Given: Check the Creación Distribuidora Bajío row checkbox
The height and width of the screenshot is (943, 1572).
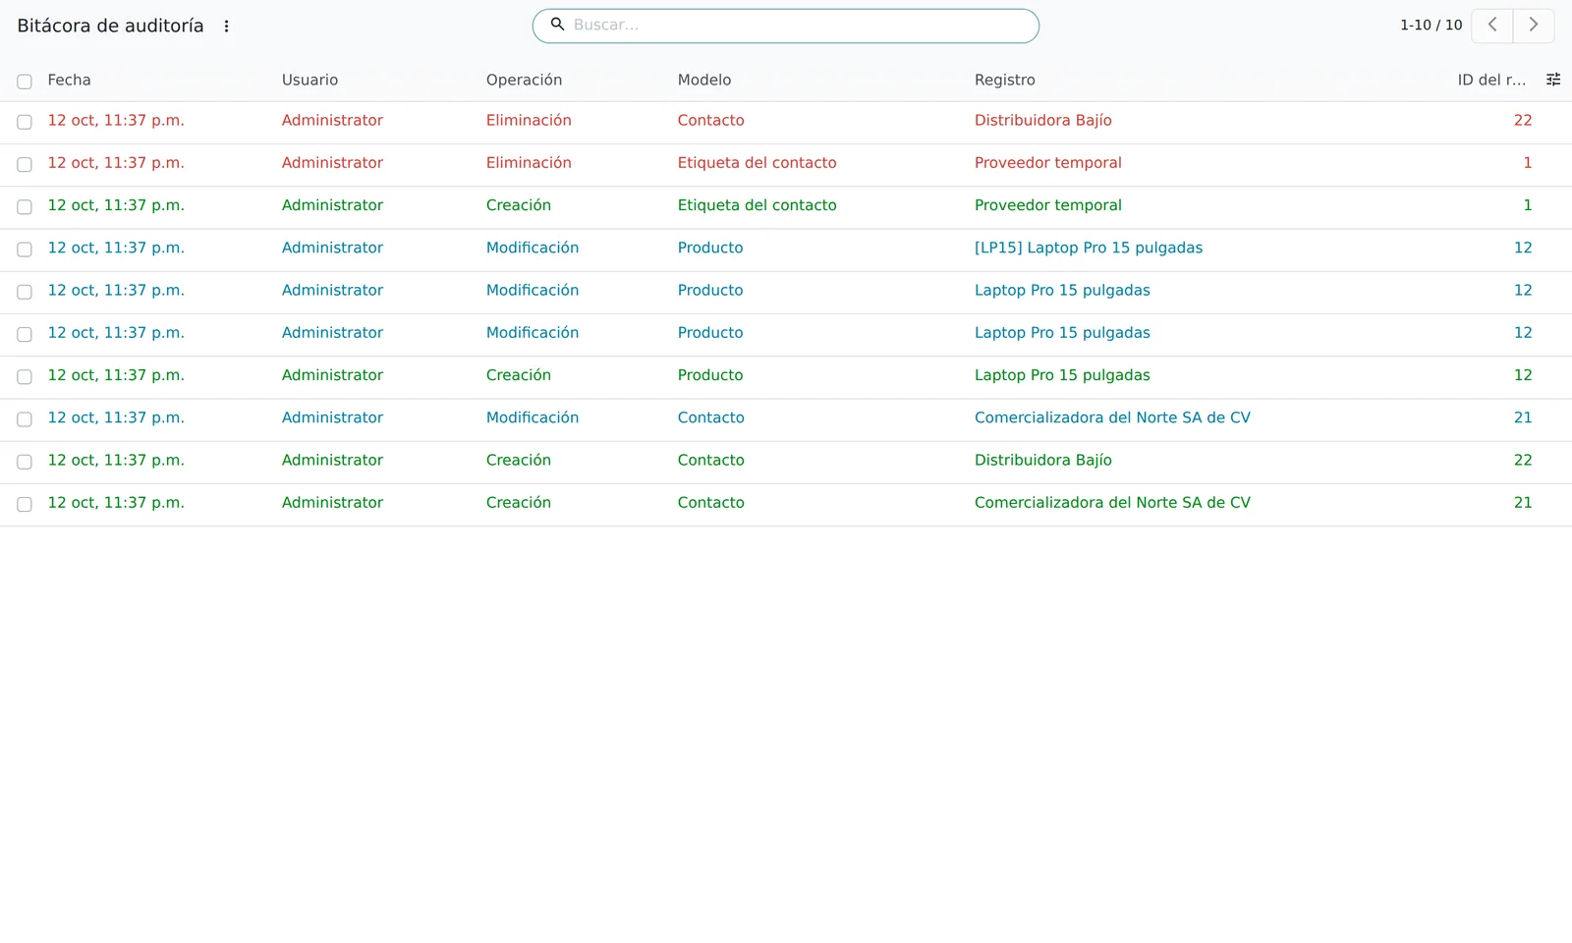Looking at the screenshot, I should coord(25,462).
